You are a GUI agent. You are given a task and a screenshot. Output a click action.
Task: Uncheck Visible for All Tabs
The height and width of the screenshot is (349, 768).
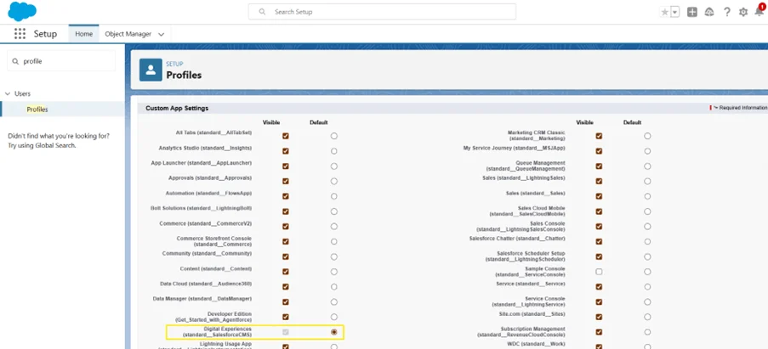[286, 136]
